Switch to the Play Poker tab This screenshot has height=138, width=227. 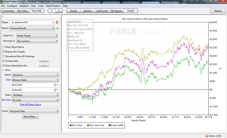(22, 11)
